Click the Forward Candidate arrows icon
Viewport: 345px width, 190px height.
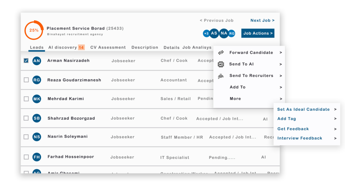pyautogui.click(x=221, y=53)
